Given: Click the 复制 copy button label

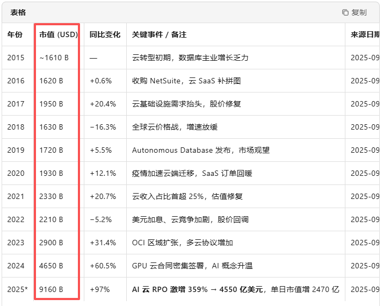Looking at the screenshot, I should click(359, 12).
